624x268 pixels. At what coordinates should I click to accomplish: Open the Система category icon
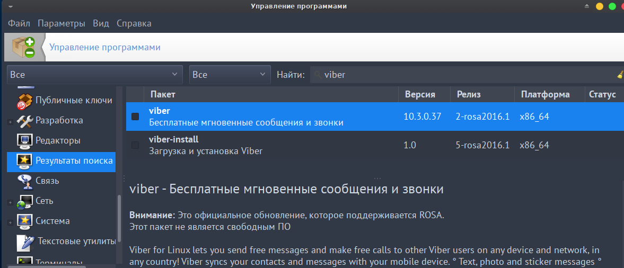point(25,221)
